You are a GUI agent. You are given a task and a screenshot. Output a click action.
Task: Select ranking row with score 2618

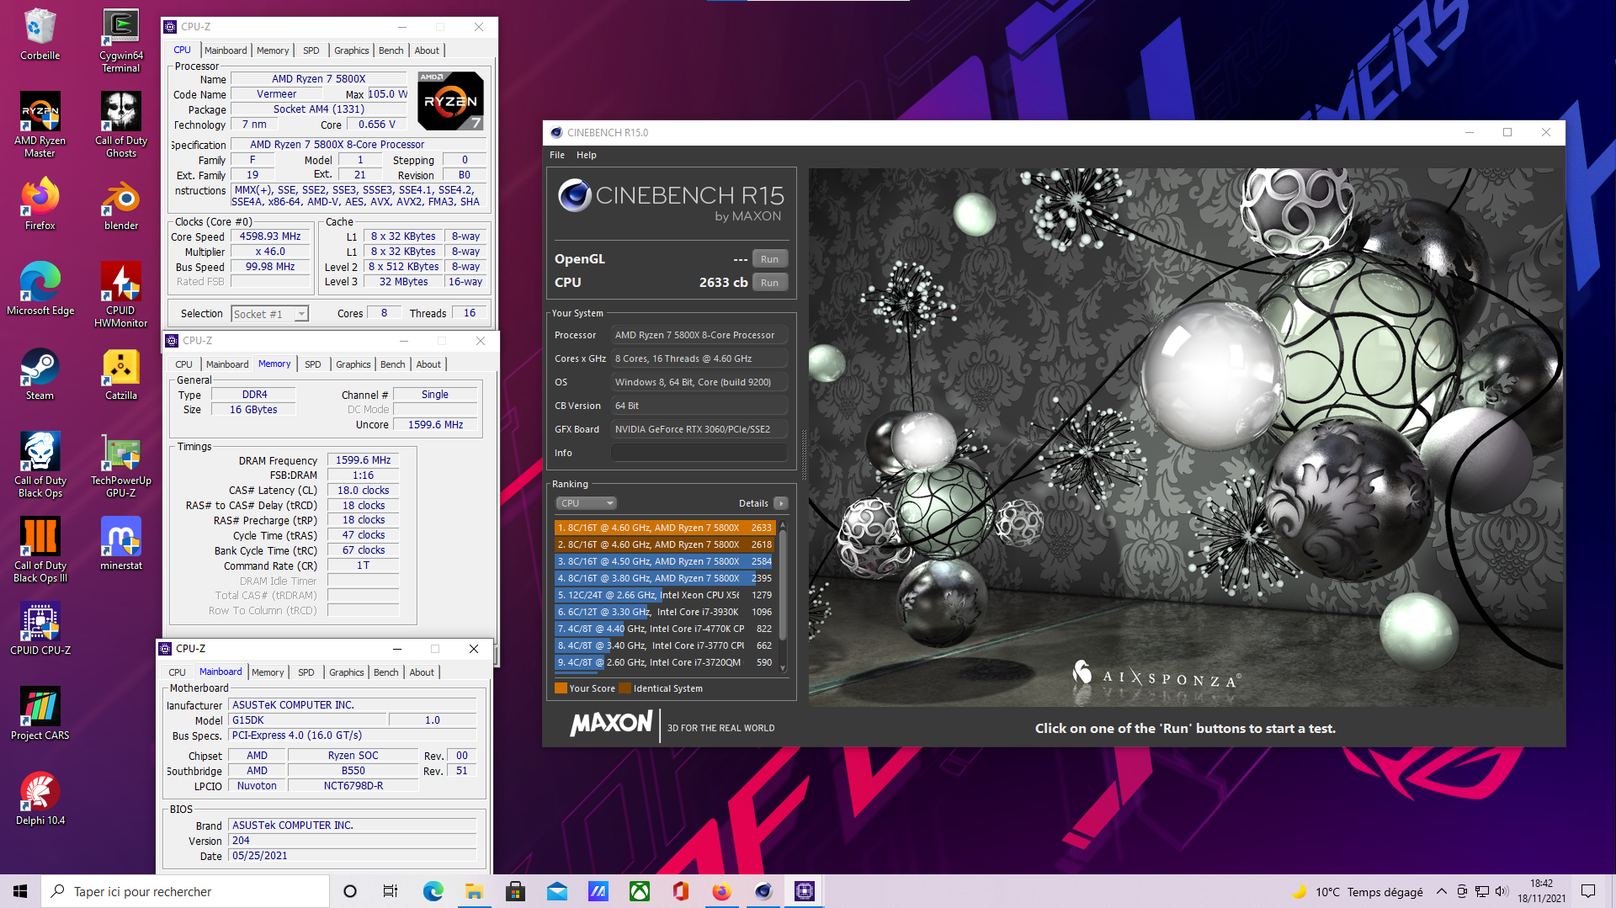pyautogui.click(x=664, y=544)
